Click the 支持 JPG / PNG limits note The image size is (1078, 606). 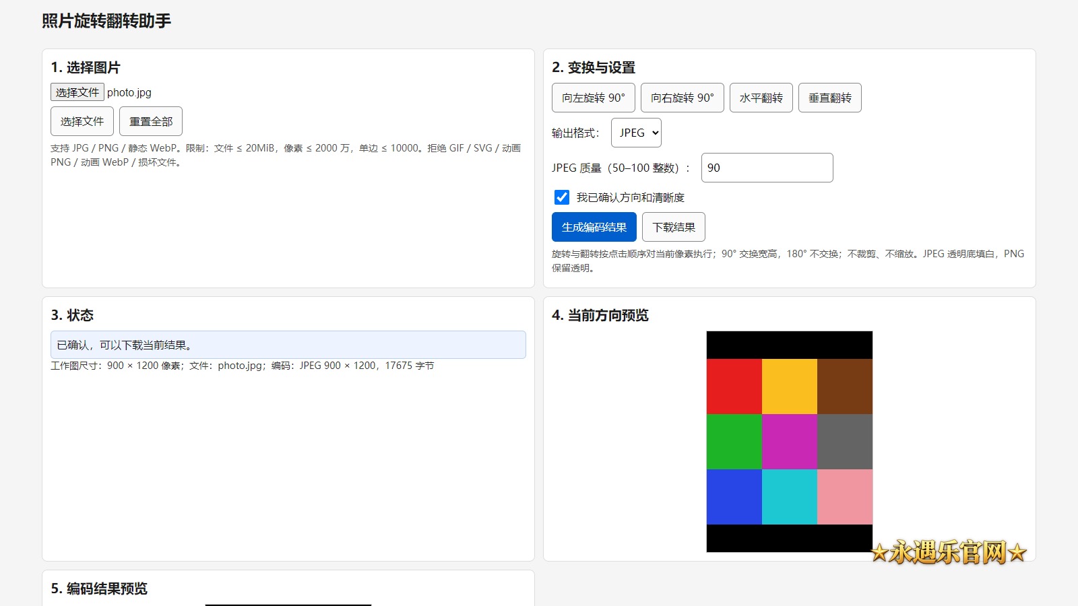286,155
